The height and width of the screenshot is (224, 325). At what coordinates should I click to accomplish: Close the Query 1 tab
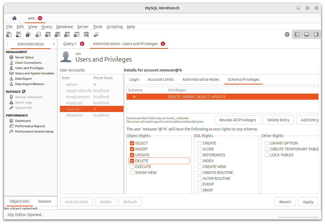click(82, 44)
